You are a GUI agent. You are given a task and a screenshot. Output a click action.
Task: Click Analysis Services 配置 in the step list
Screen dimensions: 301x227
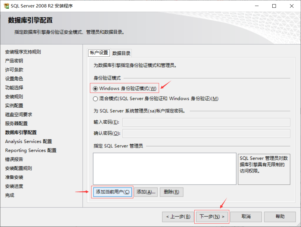click(x=29, y=141)
